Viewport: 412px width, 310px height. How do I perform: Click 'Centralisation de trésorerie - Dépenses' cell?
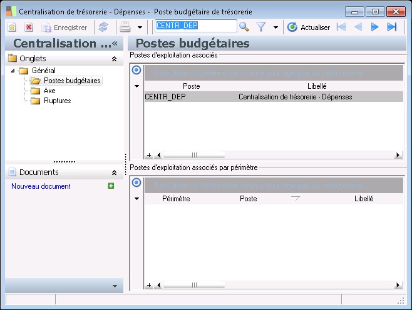click(296, 97)
